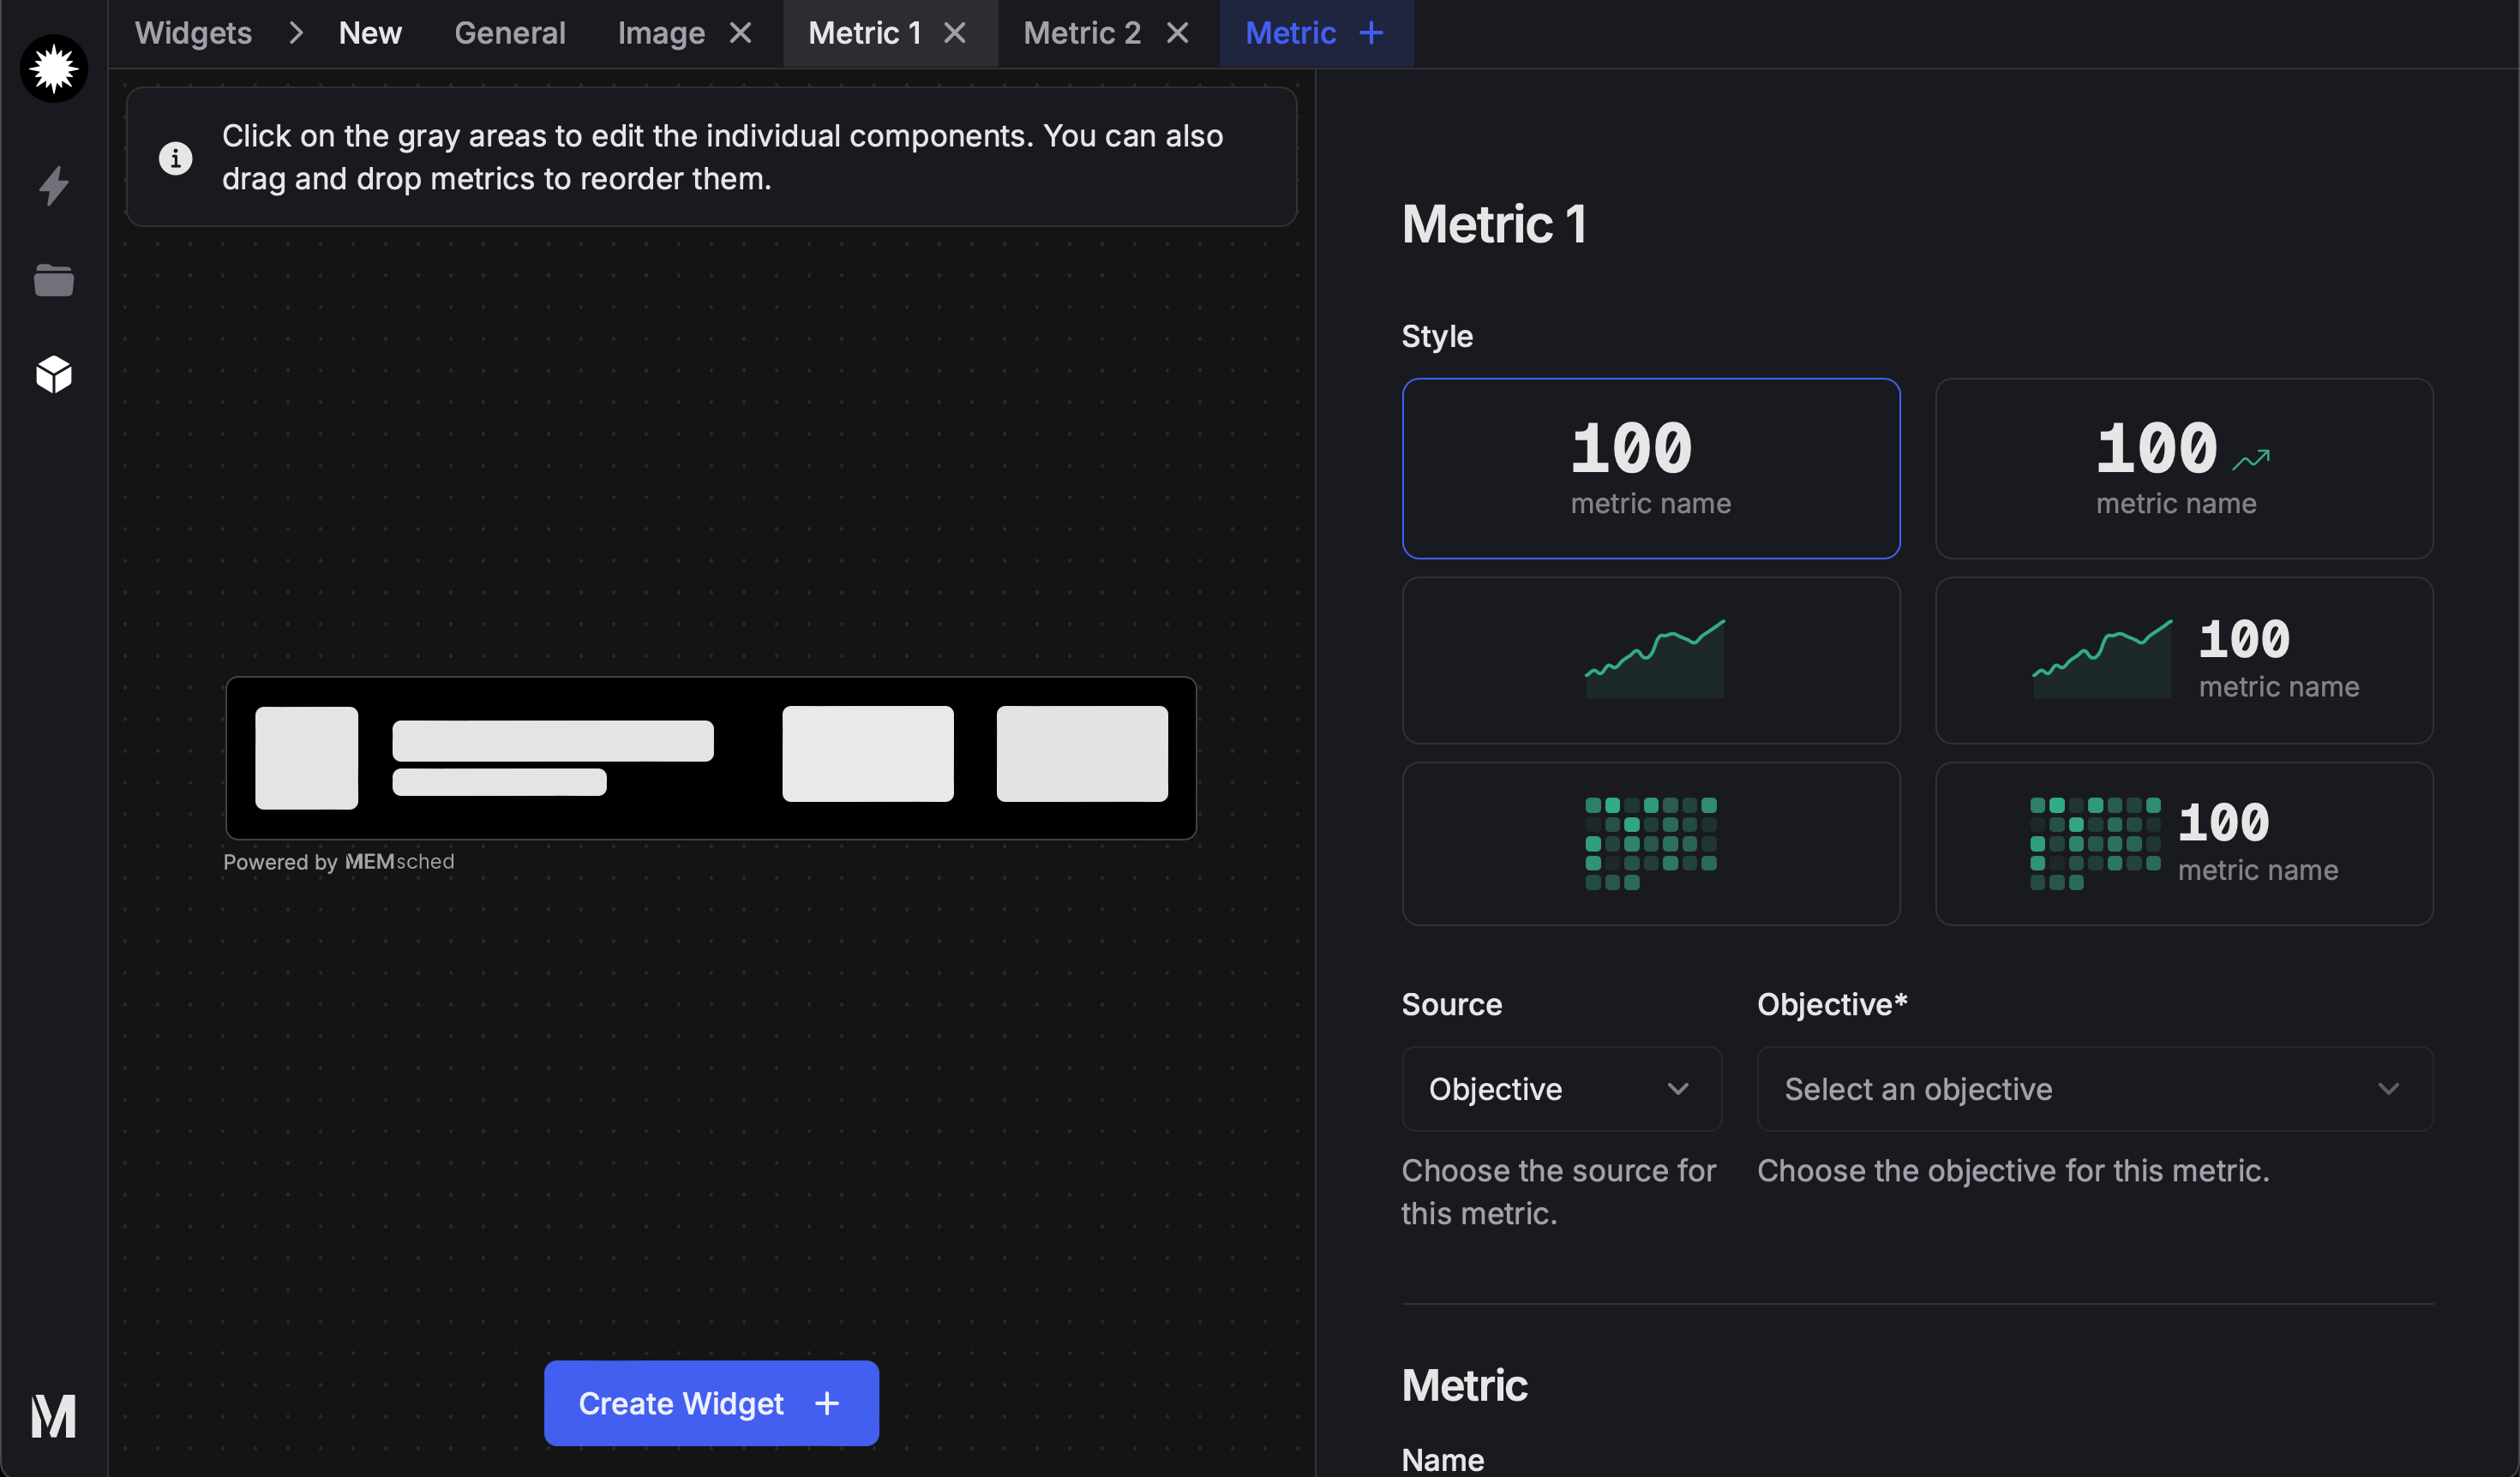2520x1477 pixels.
Task: Click the gray square component in the widget preview
Action: click(306, 756)
